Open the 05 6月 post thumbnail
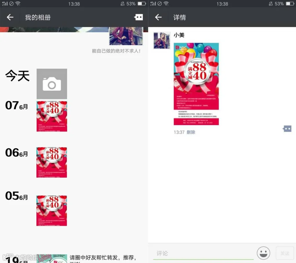Viewport: 296px width, 263px height. (x=52, y=210)
